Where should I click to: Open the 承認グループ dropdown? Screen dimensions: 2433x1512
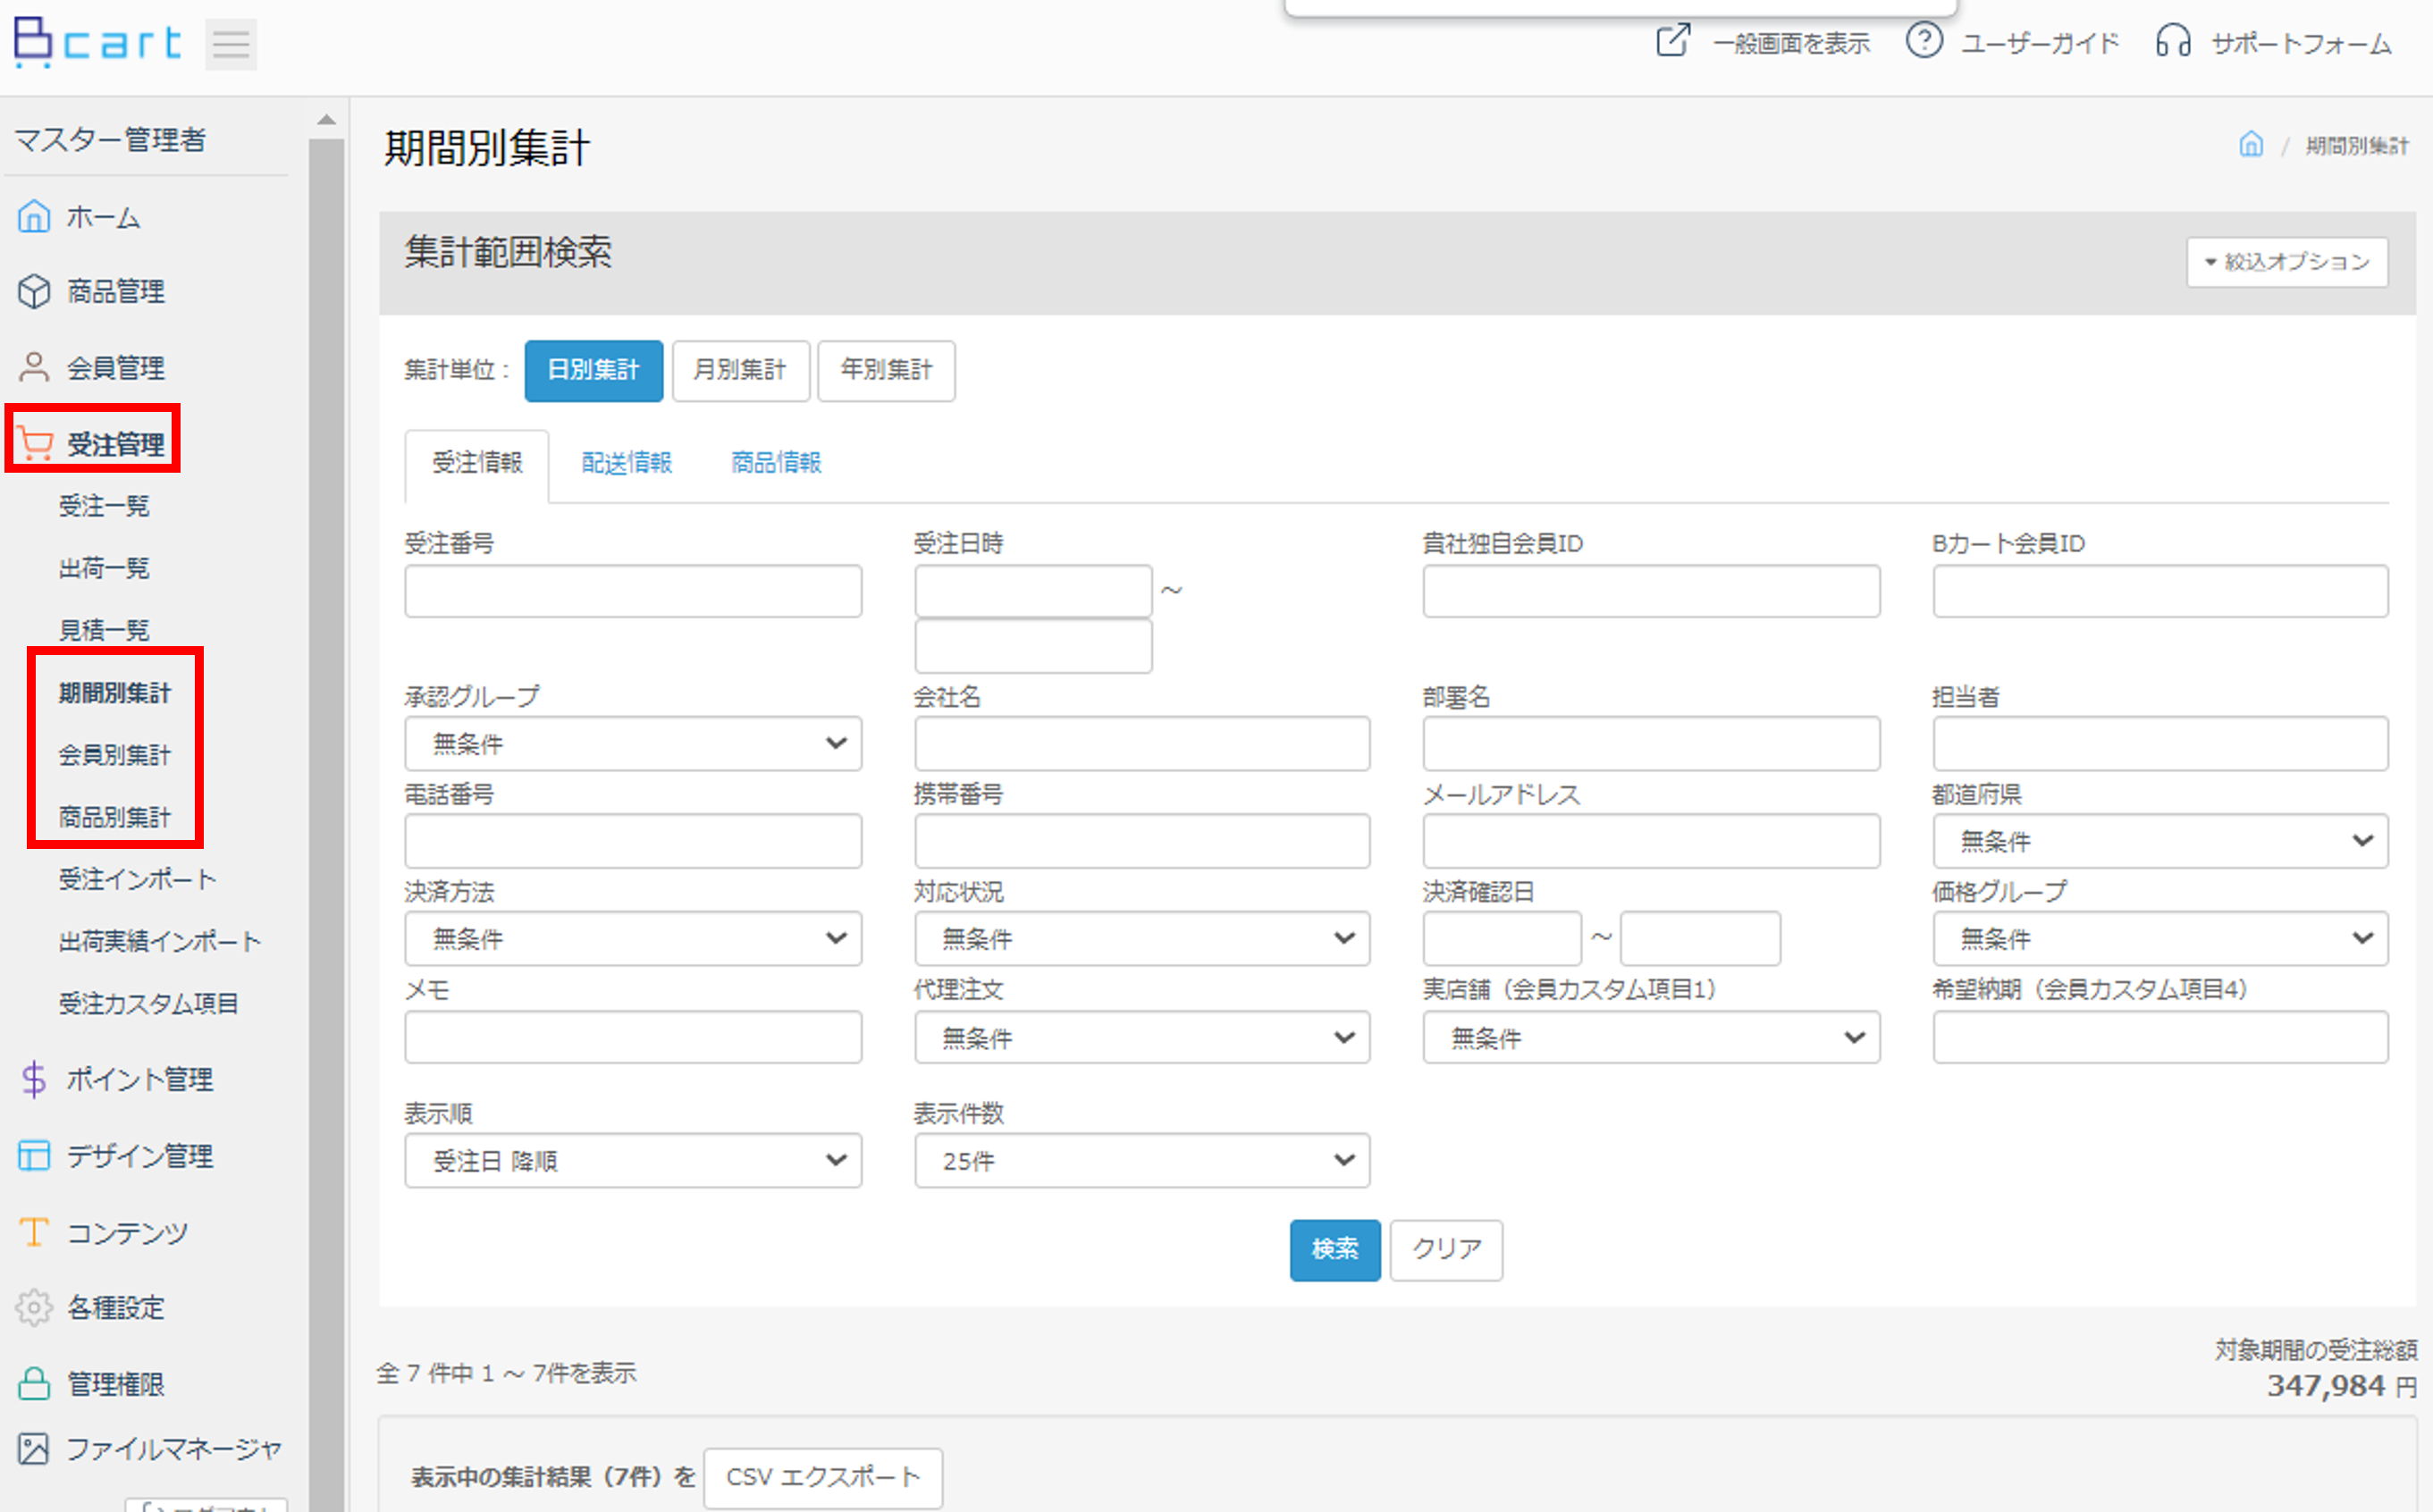(x=633, y=743)
